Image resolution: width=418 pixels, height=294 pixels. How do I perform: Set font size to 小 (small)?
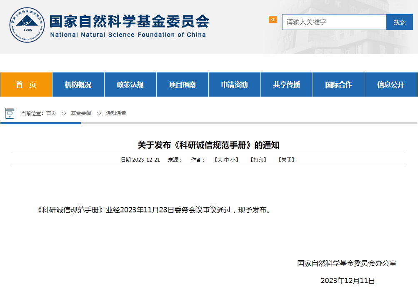pos(233,160)
